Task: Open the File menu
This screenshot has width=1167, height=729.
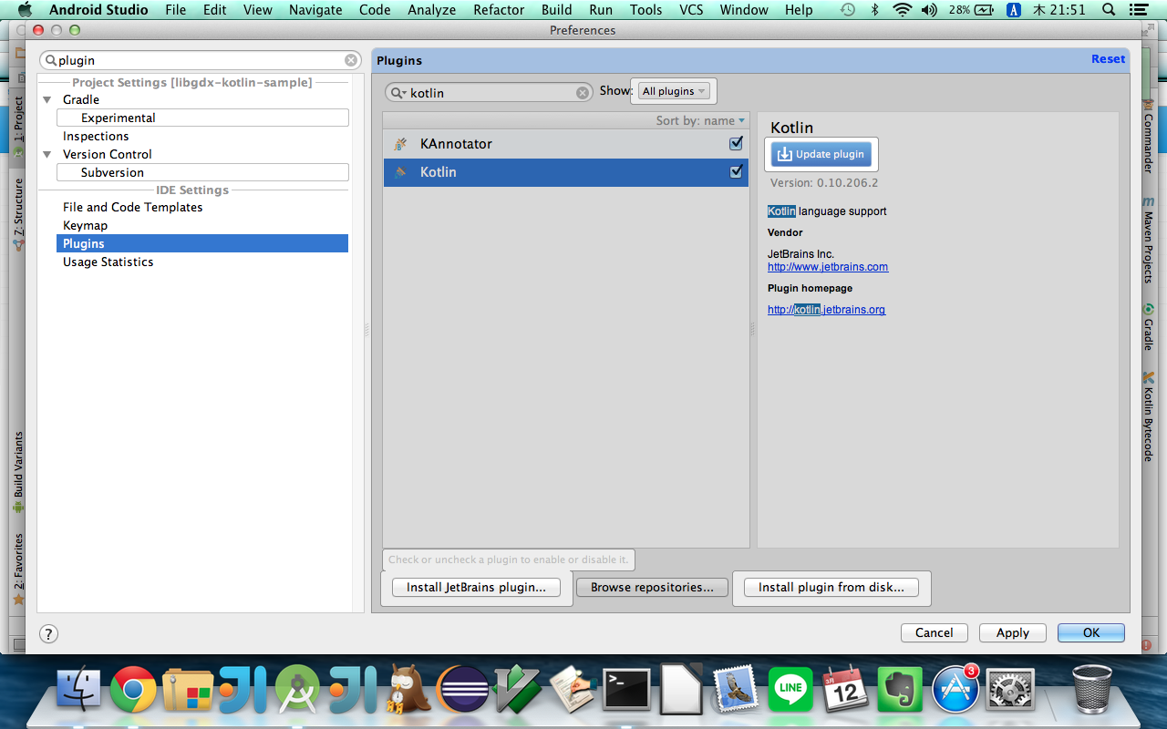Action: [176, 10]
